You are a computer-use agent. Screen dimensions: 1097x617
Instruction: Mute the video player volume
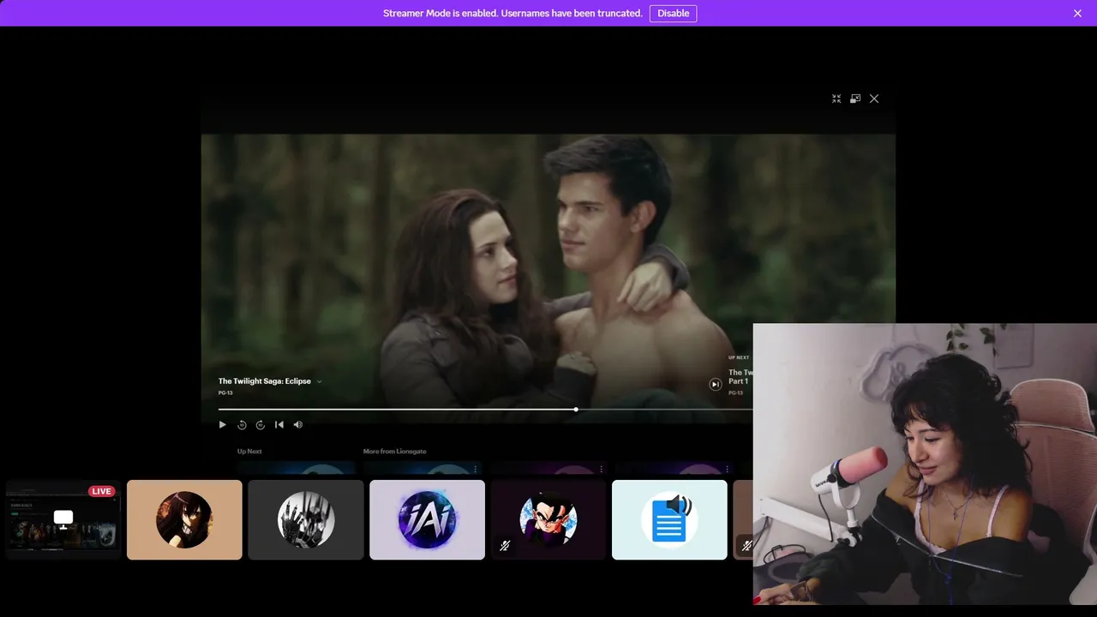click(298, 424)
